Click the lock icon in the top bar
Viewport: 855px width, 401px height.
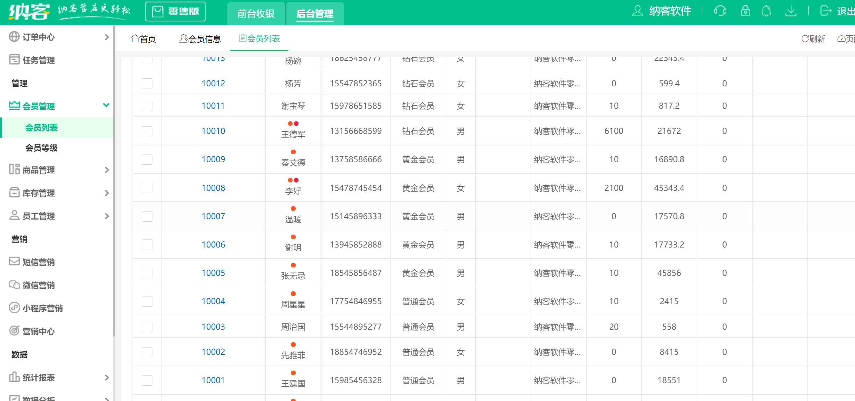pyautogui.click(x=745, y=11)
